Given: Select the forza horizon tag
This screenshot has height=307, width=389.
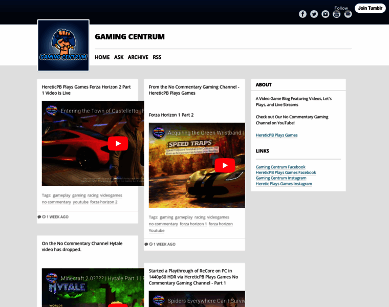Looking at the screenshot, I should [221, 224].
